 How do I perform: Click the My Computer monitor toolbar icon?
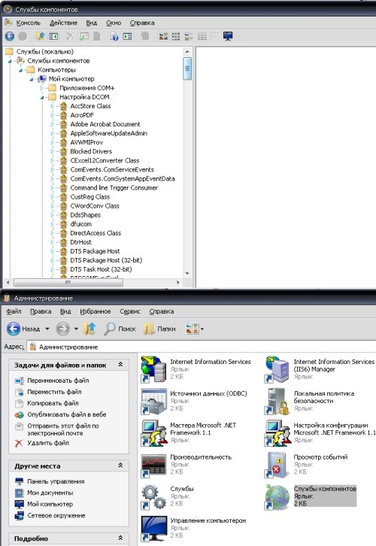click(228, 36)
